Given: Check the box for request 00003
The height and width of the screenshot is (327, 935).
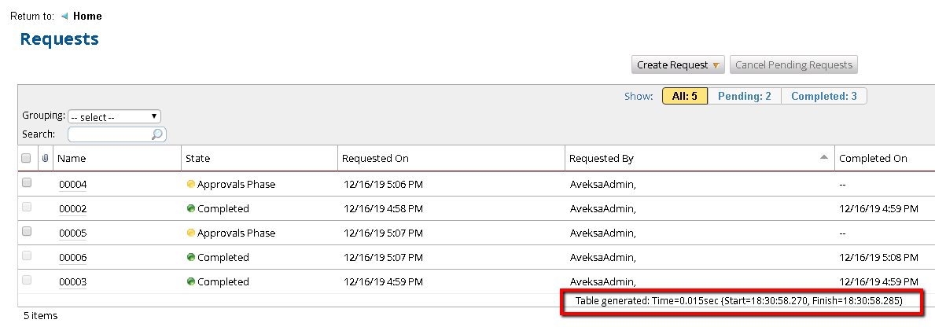Looking at the screenshot, I should (27, 279).
